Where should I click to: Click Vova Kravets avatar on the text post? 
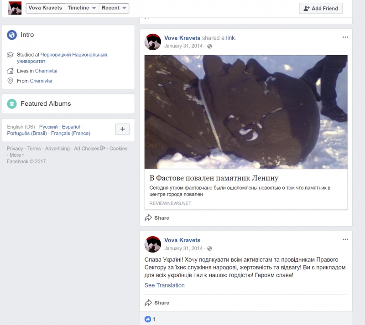point(153,244)
